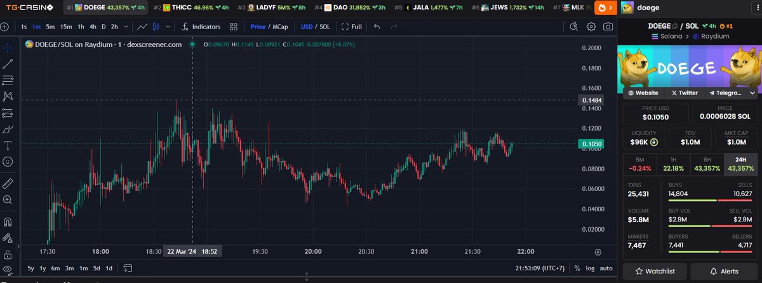Open the long position forecasting tool

point(8,113)
